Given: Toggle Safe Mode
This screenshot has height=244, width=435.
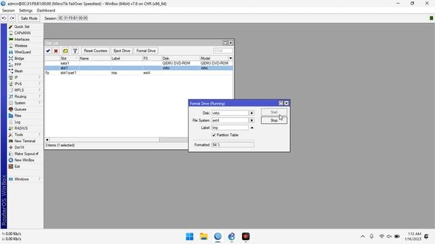Looking at the screenshot, I should pyautogui.click(x=29, y=18).
